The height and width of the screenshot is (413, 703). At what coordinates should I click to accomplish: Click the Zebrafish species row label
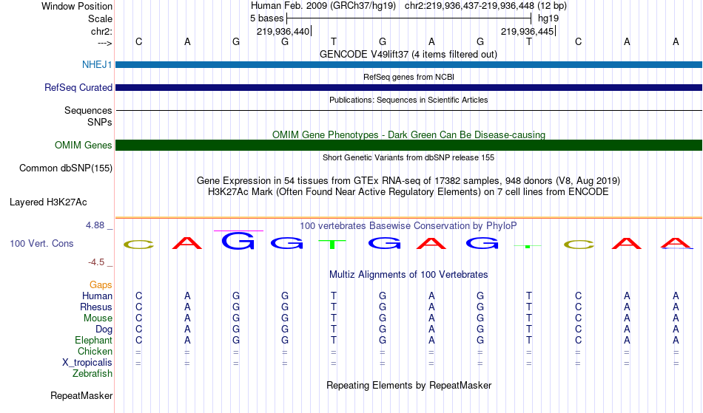(92, 374)
